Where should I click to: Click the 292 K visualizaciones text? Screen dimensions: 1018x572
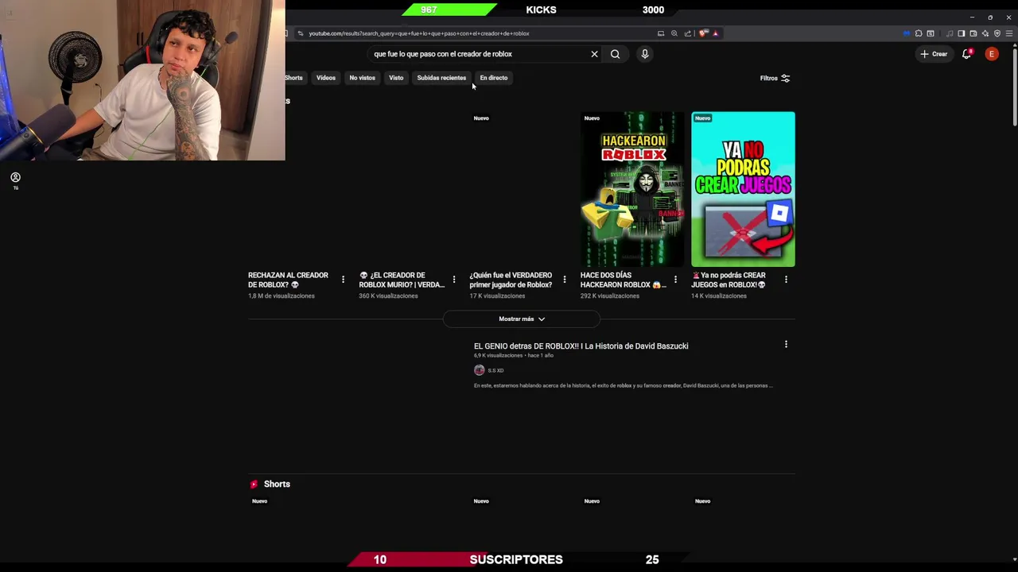click(610, 296)
